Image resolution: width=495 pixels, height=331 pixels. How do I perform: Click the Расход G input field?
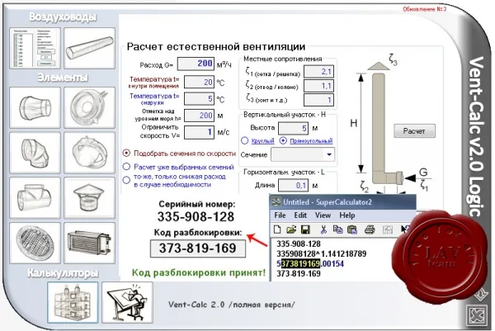(196, 64)
